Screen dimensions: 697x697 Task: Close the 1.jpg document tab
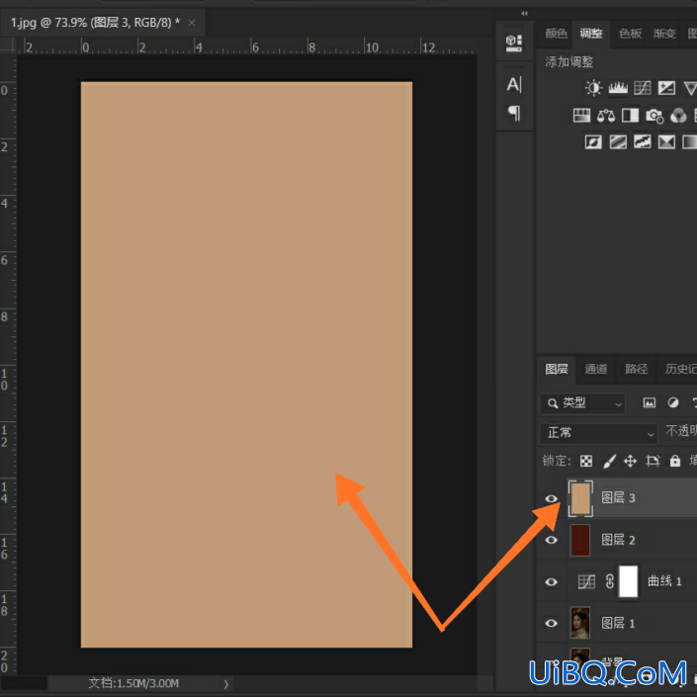192,23
